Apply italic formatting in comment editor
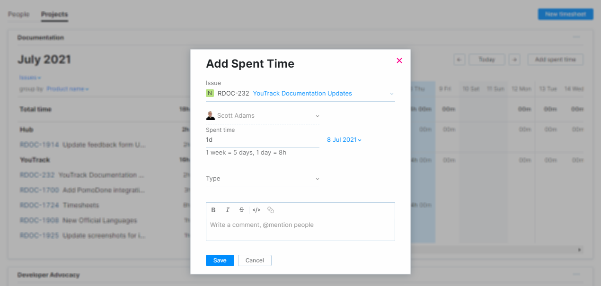Screen dimensions: 601x286 pos(228,210)
